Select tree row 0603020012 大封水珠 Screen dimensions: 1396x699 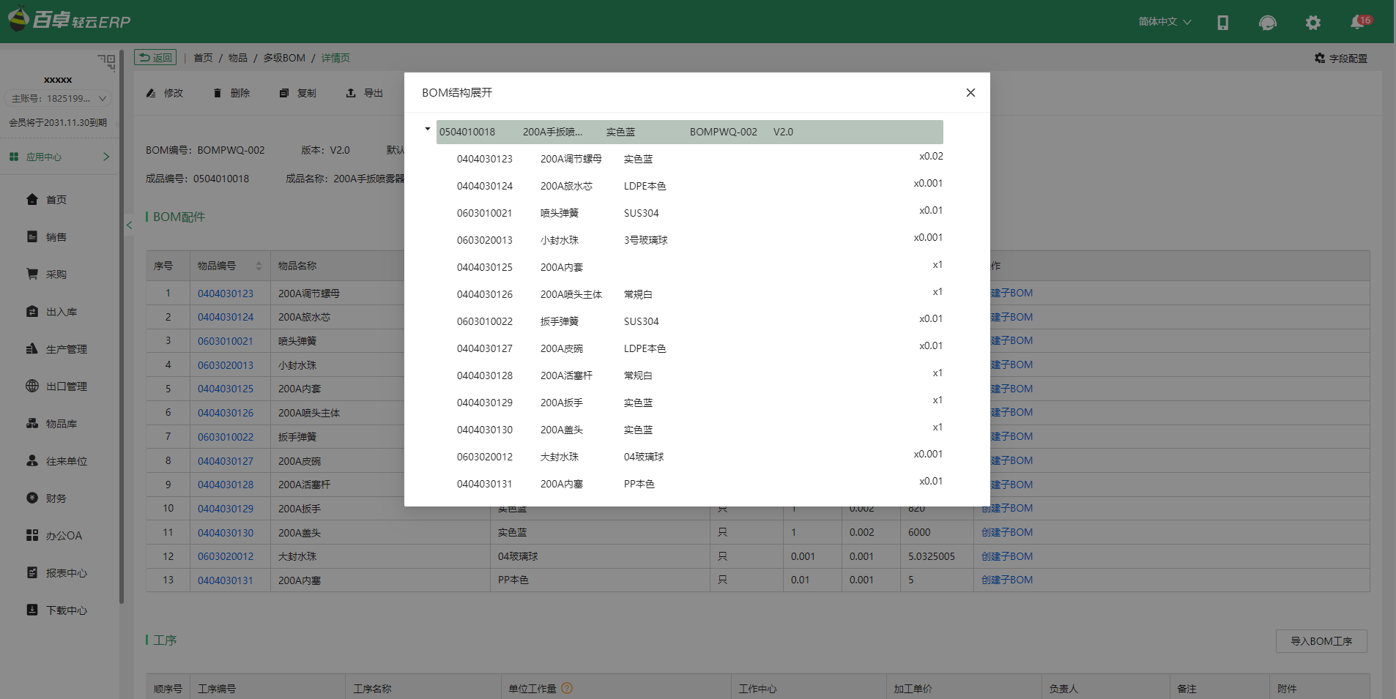699,457
